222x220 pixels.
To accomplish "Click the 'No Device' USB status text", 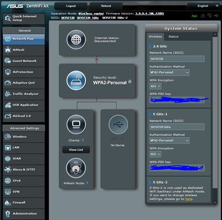I will (118, 145).
